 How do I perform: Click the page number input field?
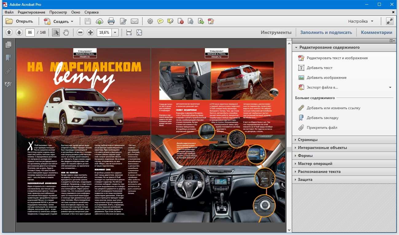click(x=30, y=33)
